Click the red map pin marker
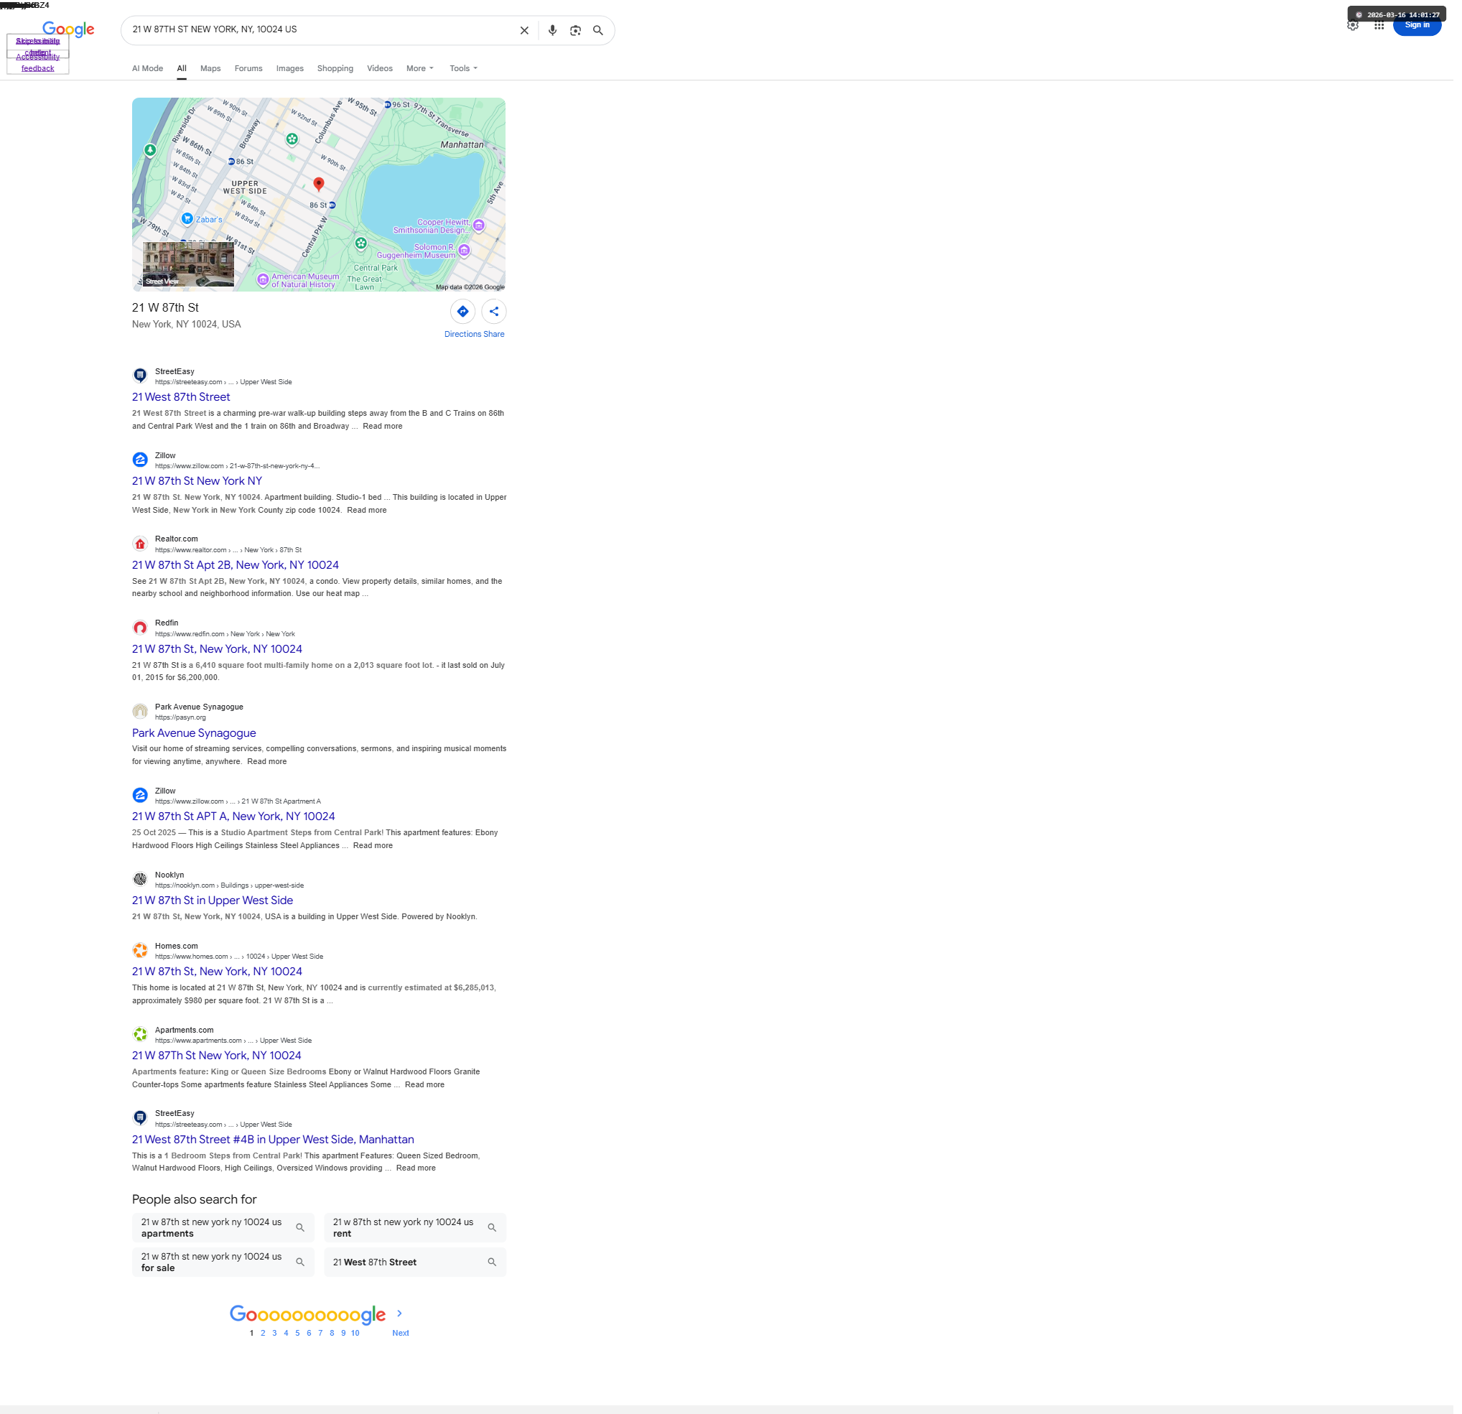1462x1414 pixels. coord(320,185)
